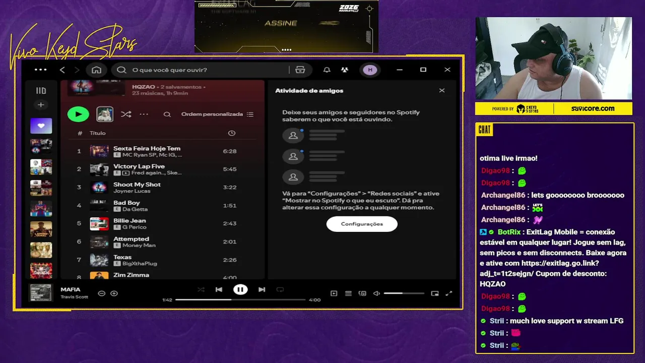Play the HQZAO playlist with green button
Screen dimensions: 645x363
[x=78, y=114]
